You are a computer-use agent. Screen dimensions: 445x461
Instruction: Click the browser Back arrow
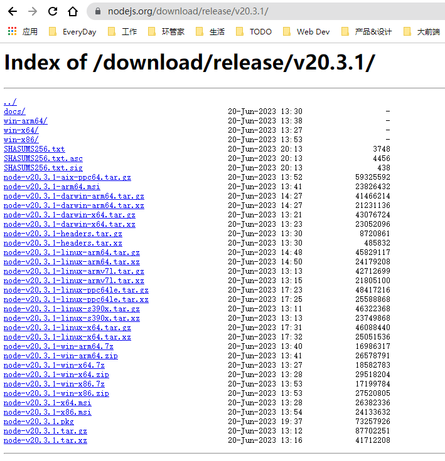[13, 11]
